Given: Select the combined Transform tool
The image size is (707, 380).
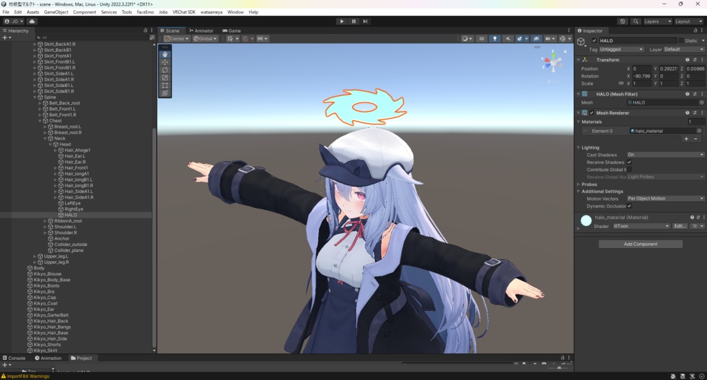Looking at the screenshot, I should (x=165, y=93).
